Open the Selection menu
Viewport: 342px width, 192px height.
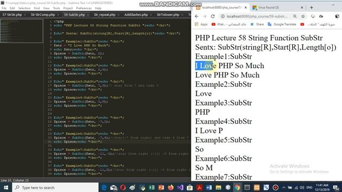click(24, 9)
